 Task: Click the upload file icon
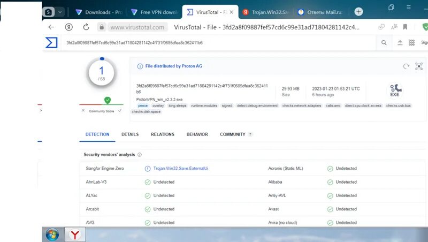click(x=400, y=43)
